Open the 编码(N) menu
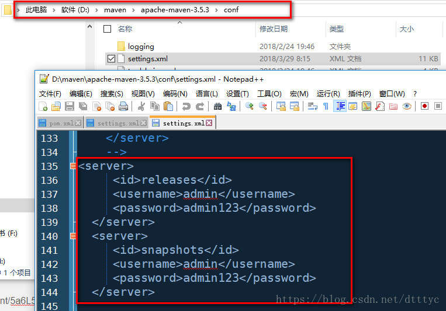 (x=175, y=94)
